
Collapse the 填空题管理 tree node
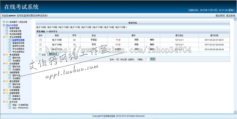[x=4, y=81]
